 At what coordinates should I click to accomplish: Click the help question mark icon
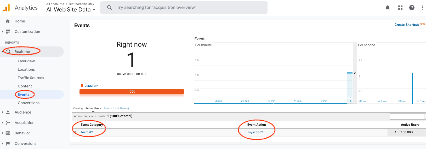(x=412, y=8)
